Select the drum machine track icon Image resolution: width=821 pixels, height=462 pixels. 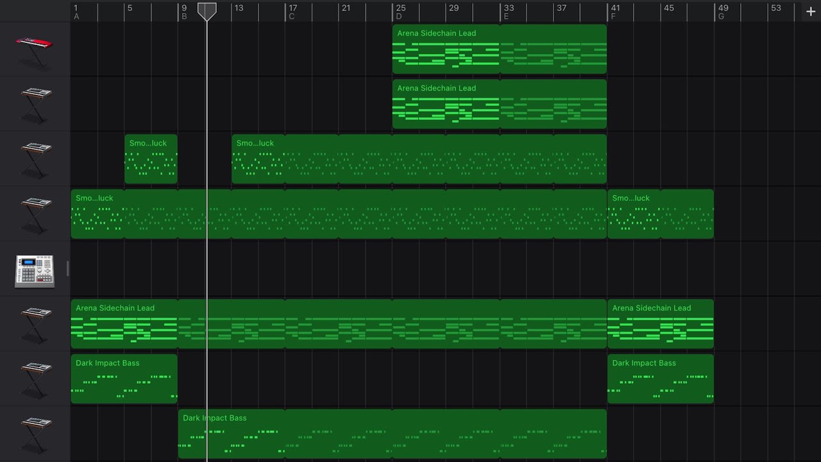pos(35,270)
